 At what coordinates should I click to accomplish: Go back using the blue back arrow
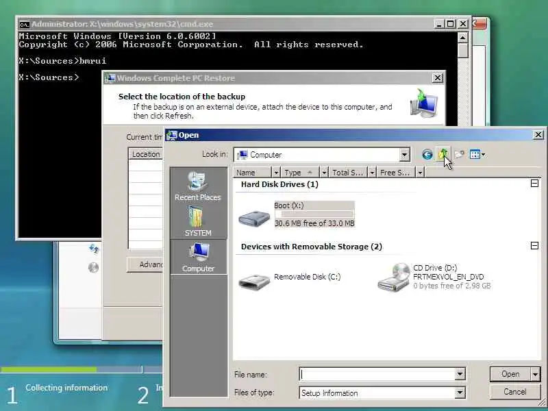pyautogui.click(x=427, y=154)
